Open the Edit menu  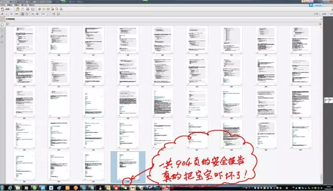[10, 5]
